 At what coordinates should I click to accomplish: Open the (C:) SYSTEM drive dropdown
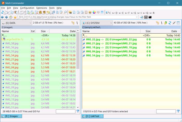tap(97, 23)
